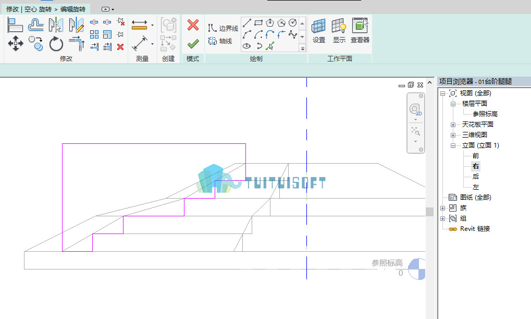Open the draw gallery expand arrow
The height and width of the screenshot is (319, 531).
point(302,48)
